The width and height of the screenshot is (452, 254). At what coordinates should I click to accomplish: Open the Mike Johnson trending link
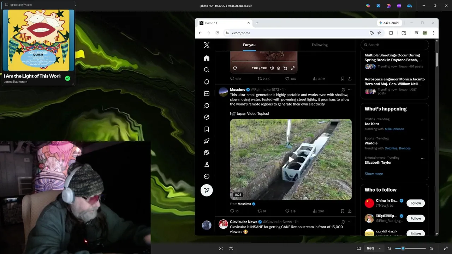[394, 129]
